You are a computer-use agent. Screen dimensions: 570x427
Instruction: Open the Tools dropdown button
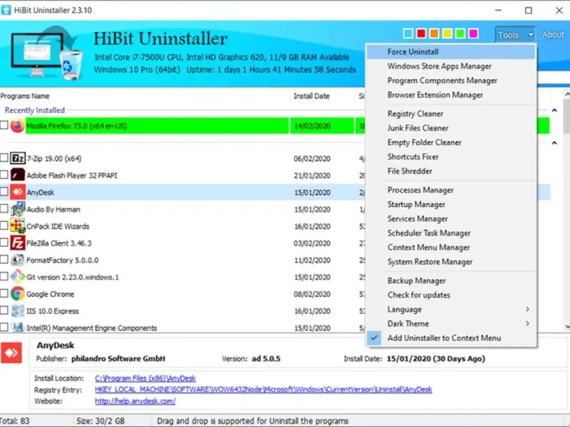coord(515,35)
